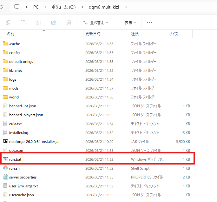The width and height of the screenshot is (217, 202).
Task: Click the Paste icon in the toolbar
Action: click(x=23, y=23)
